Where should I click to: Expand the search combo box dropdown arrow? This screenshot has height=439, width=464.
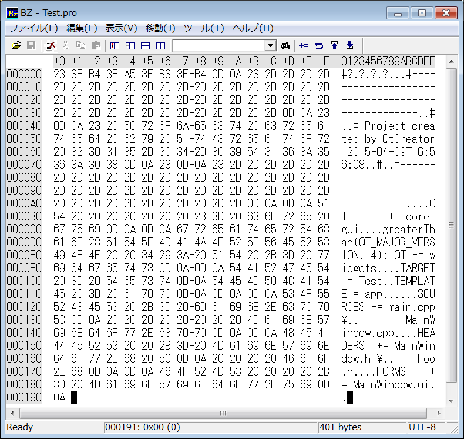271,45
